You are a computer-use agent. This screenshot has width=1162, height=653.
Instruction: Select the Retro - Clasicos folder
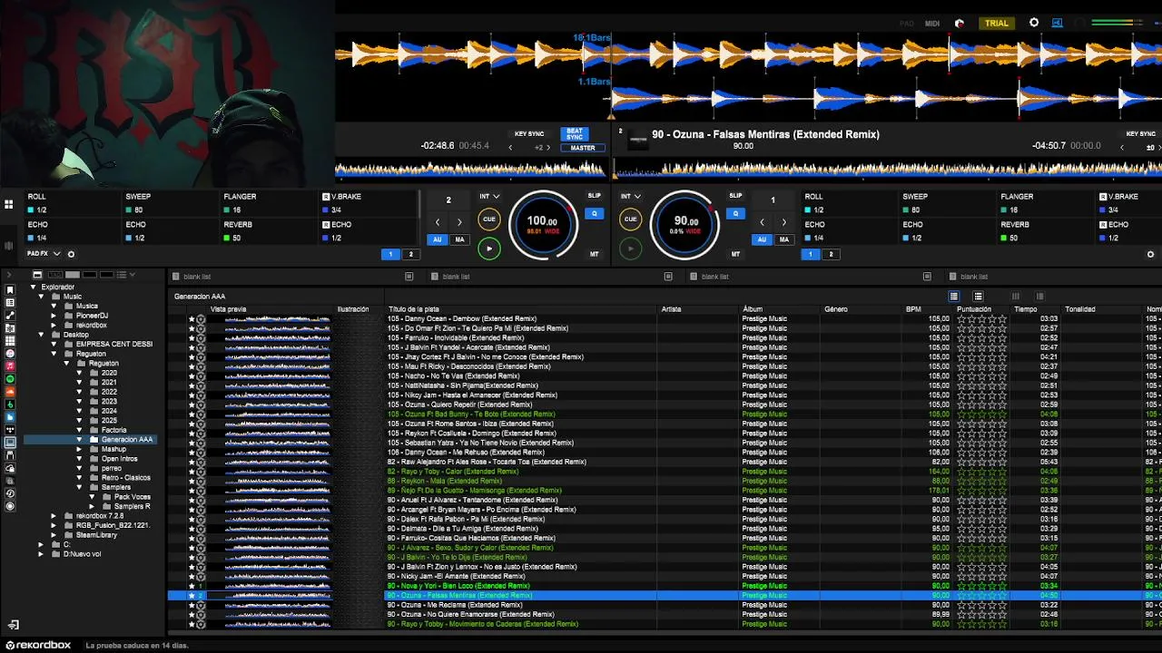[126, 478]
